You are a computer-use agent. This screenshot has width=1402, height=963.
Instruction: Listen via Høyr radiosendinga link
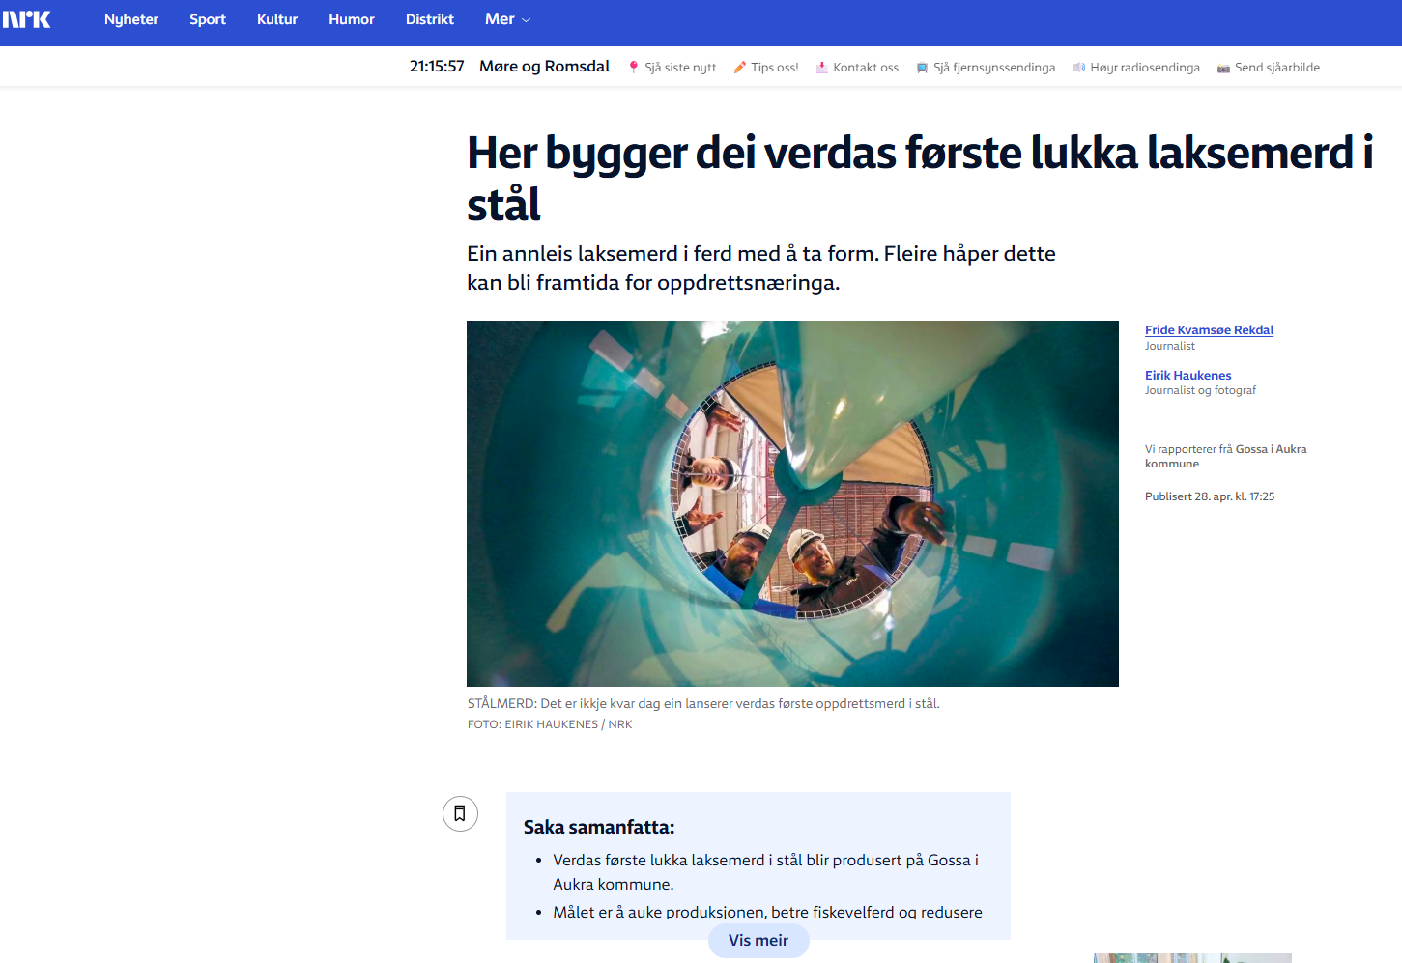[1145, 68]
